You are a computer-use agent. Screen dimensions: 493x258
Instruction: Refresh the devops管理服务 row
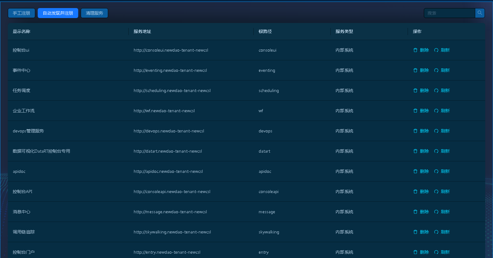[x=442, y=131]
